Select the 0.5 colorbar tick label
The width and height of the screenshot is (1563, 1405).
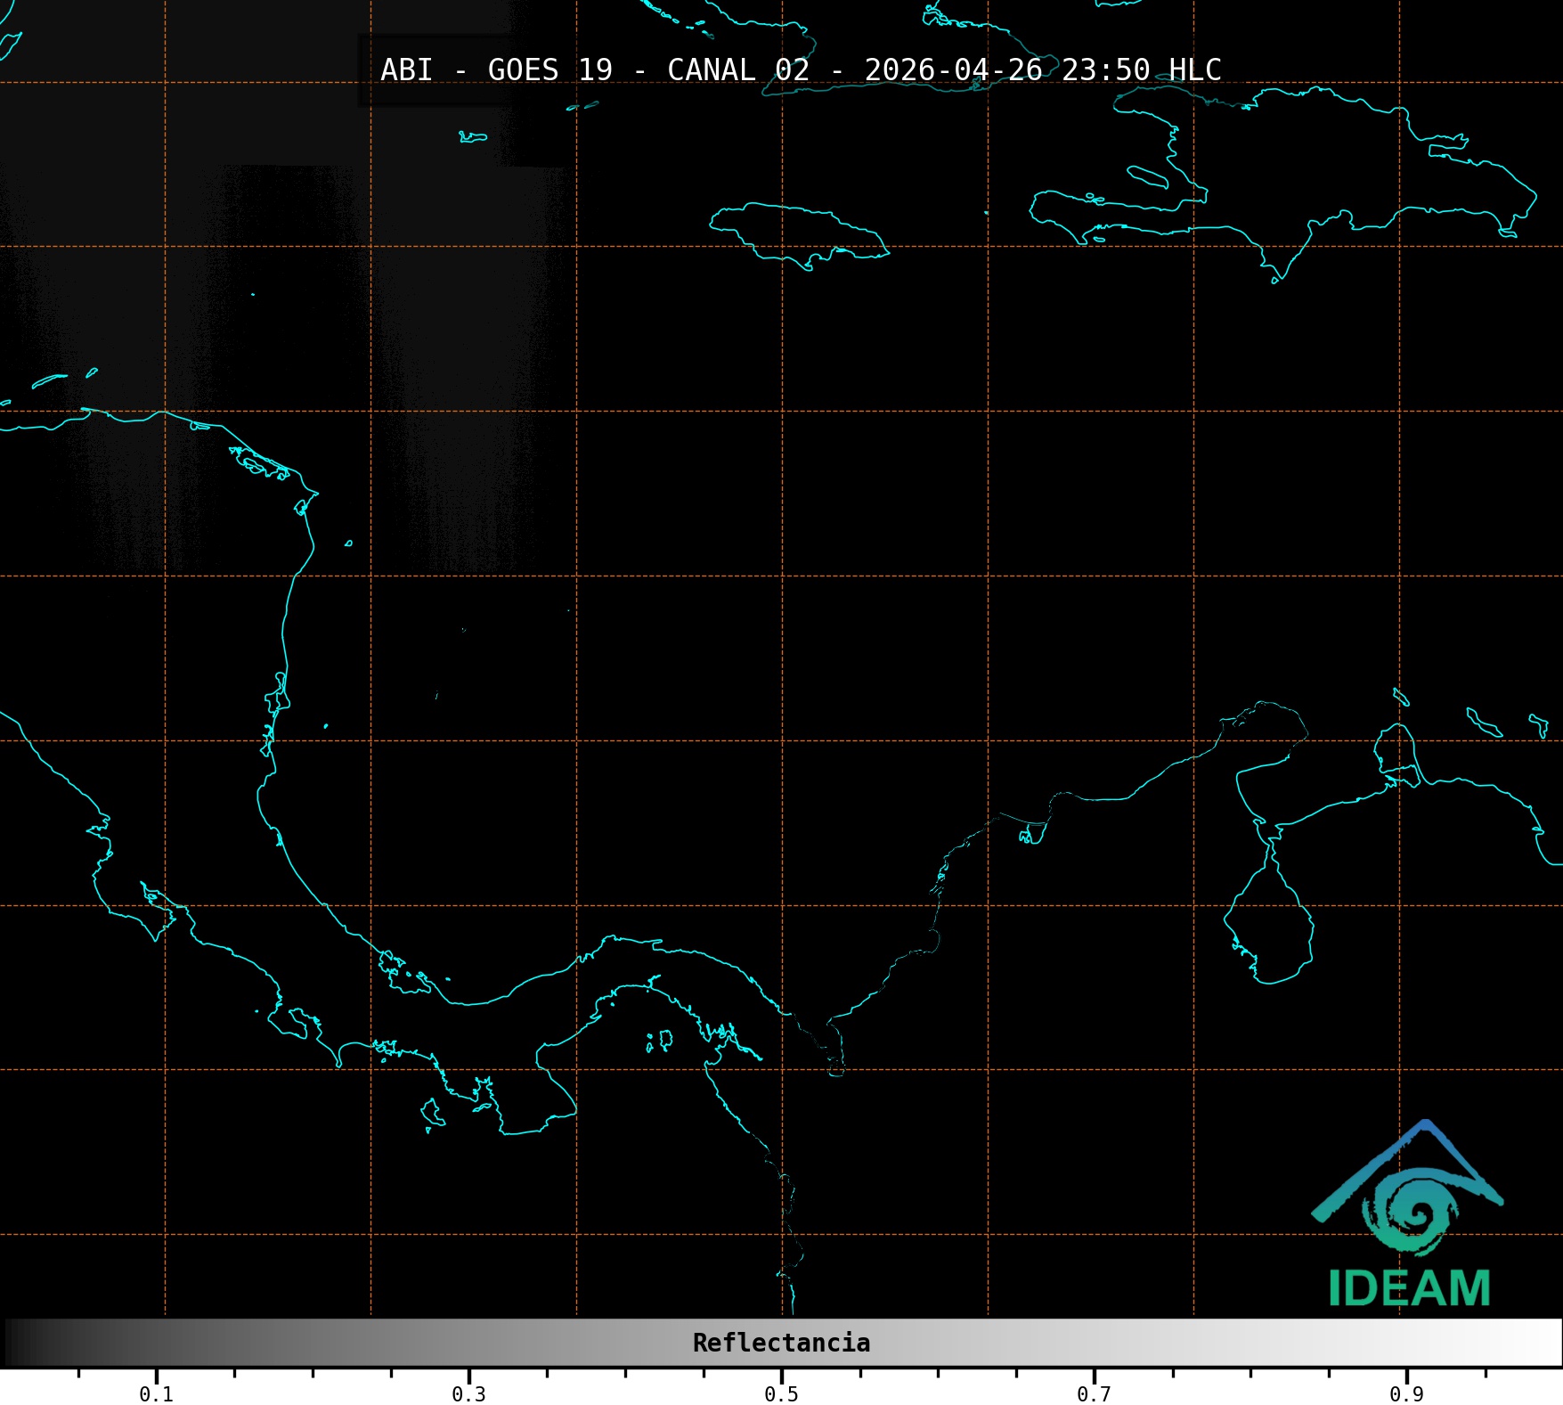pos(781,1393)
